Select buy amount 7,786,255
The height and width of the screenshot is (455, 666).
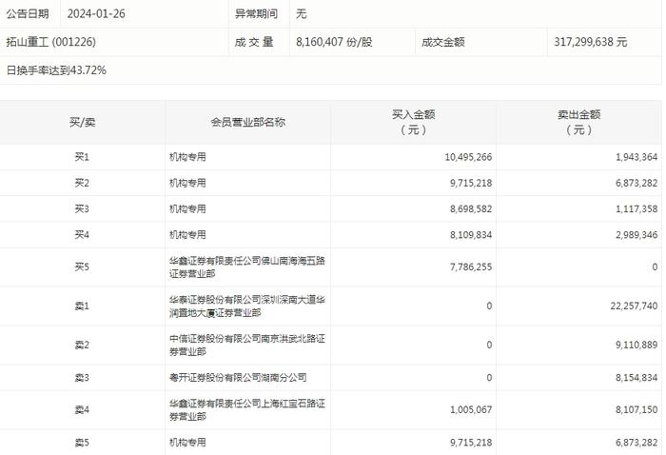[471, 267]
